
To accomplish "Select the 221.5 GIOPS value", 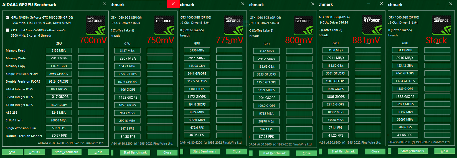I will pos(336,105).
